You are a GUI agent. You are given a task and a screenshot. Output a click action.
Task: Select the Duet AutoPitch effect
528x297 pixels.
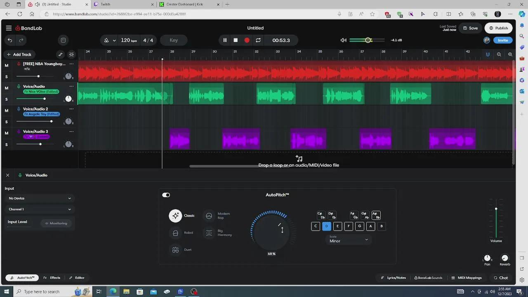pos(176,250)
